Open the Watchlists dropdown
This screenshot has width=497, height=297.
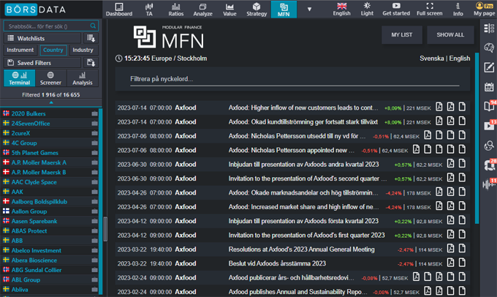pyautogui.click(x=42, y=38)
